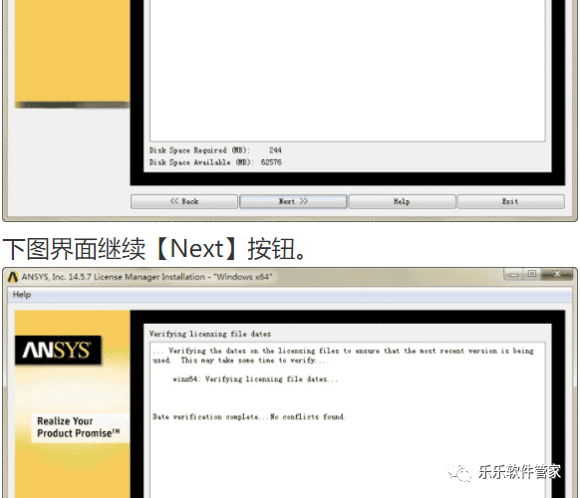Click the disk space value 244
Image resolution: width=580 pixels, height=498 pixels.
(275, 150)
